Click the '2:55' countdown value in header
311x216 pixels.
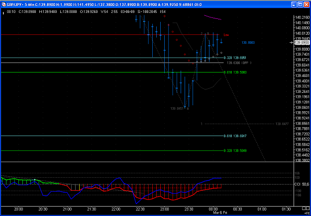(114, 12)
